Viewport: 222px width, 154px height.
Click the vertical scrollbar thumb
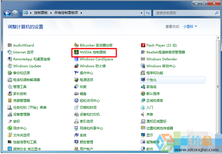tap(218, 87)
